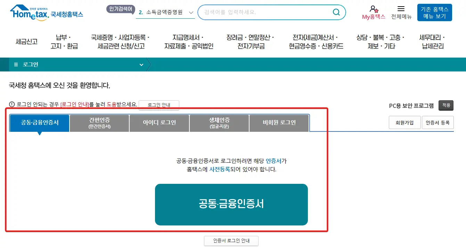
Task: Click the 적용 button next to PC용 보안 프로그램
Action: pyautogui.click(x=446, y=105)
